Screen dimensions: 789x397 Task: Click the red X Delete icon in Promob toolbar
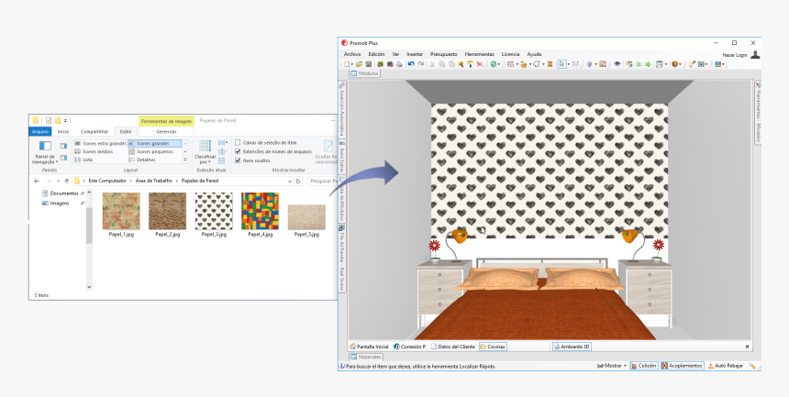click(480, 64)
